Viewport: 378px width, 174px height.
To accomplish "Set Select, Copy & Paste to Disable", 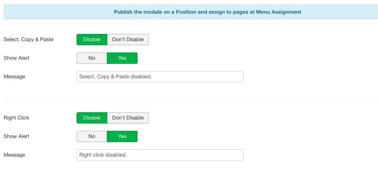I will coord(92,40).
